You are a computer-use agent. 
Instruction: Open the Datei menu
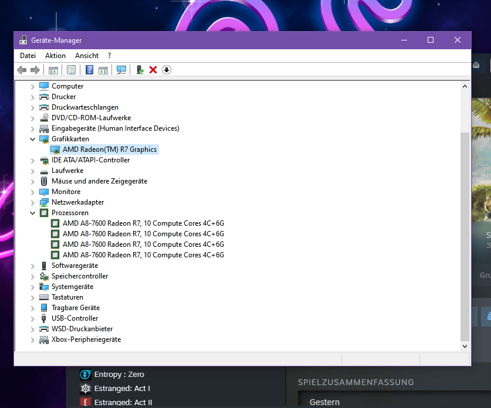(x=28, y=56)
